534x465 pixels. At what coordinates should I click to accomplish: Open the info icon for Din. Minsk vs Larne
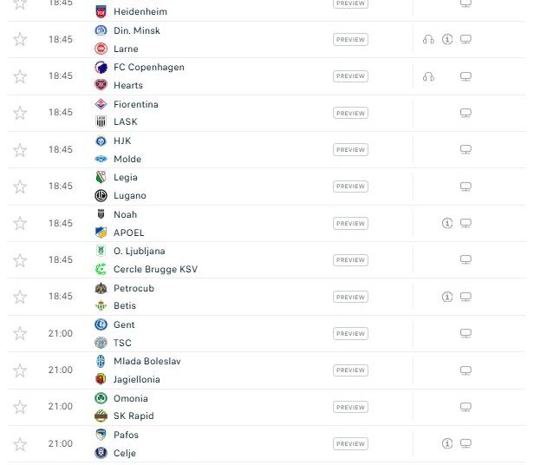[x=447, y=40]
